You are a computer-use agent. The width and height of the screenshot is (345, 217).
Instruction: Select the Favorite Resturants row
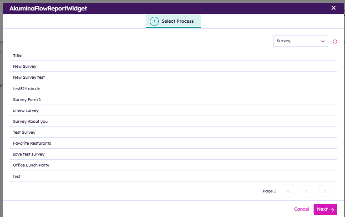pos(173,143)
